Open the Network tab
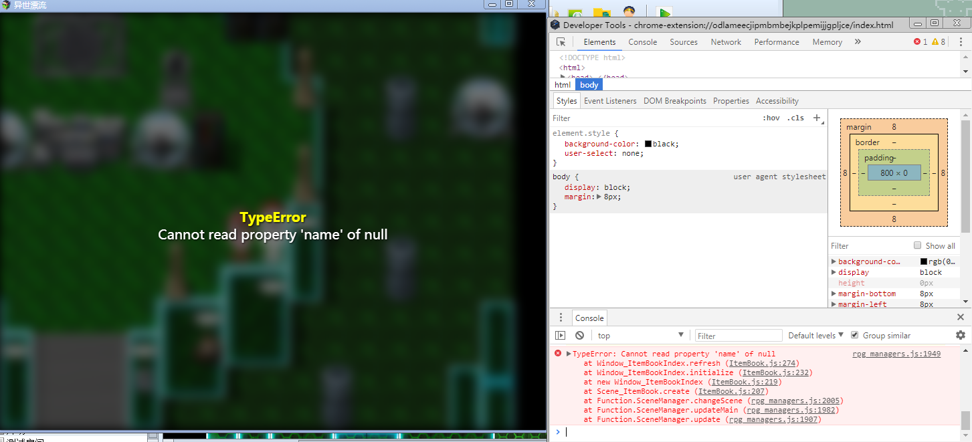This screenshot has width=972, height=442. pyautogui.click(x=726, y=42)
